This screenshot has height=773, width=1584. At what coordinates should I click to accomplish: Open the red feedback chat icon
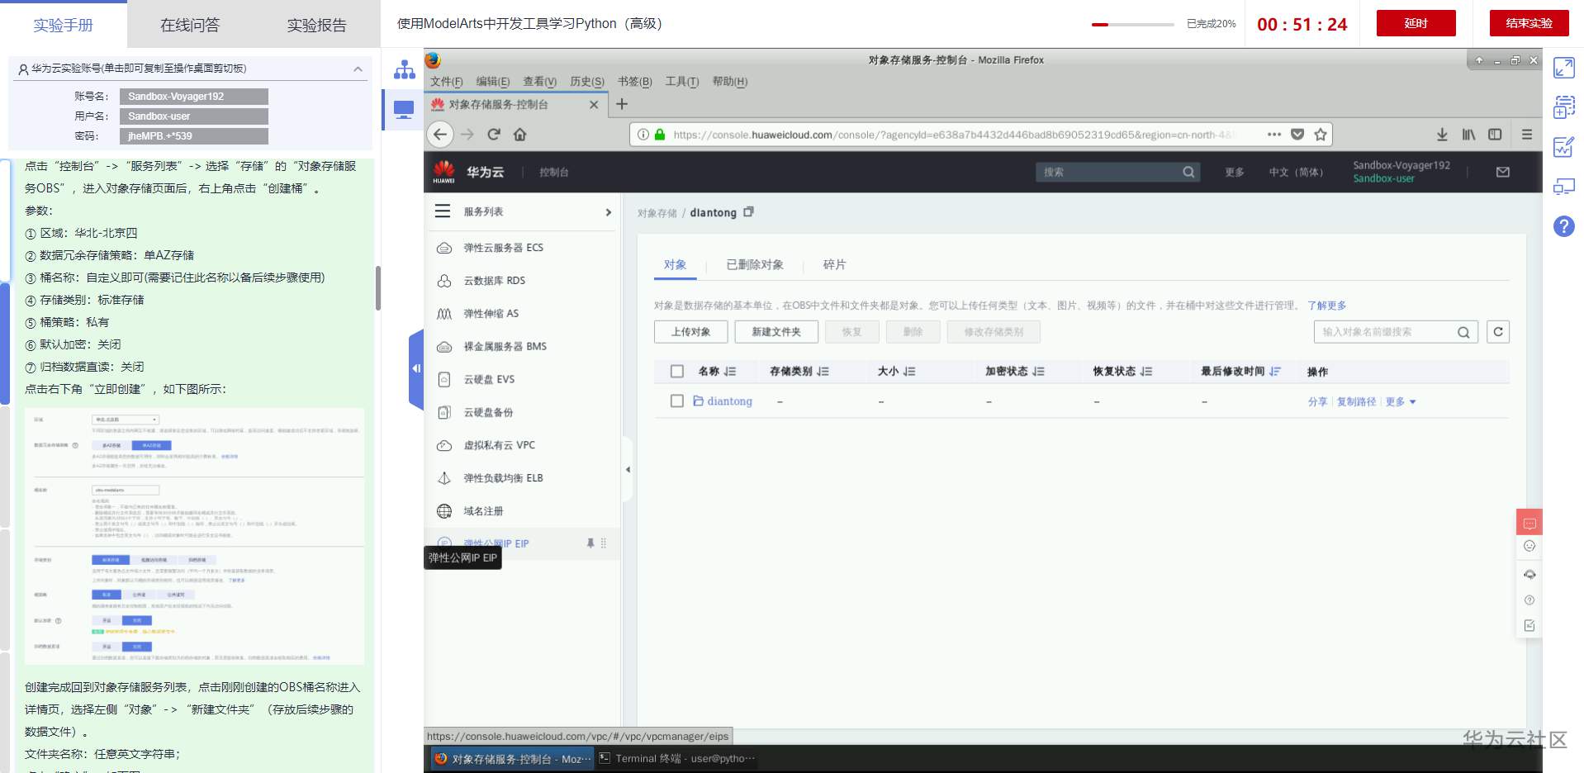[x=1529, y=523]
